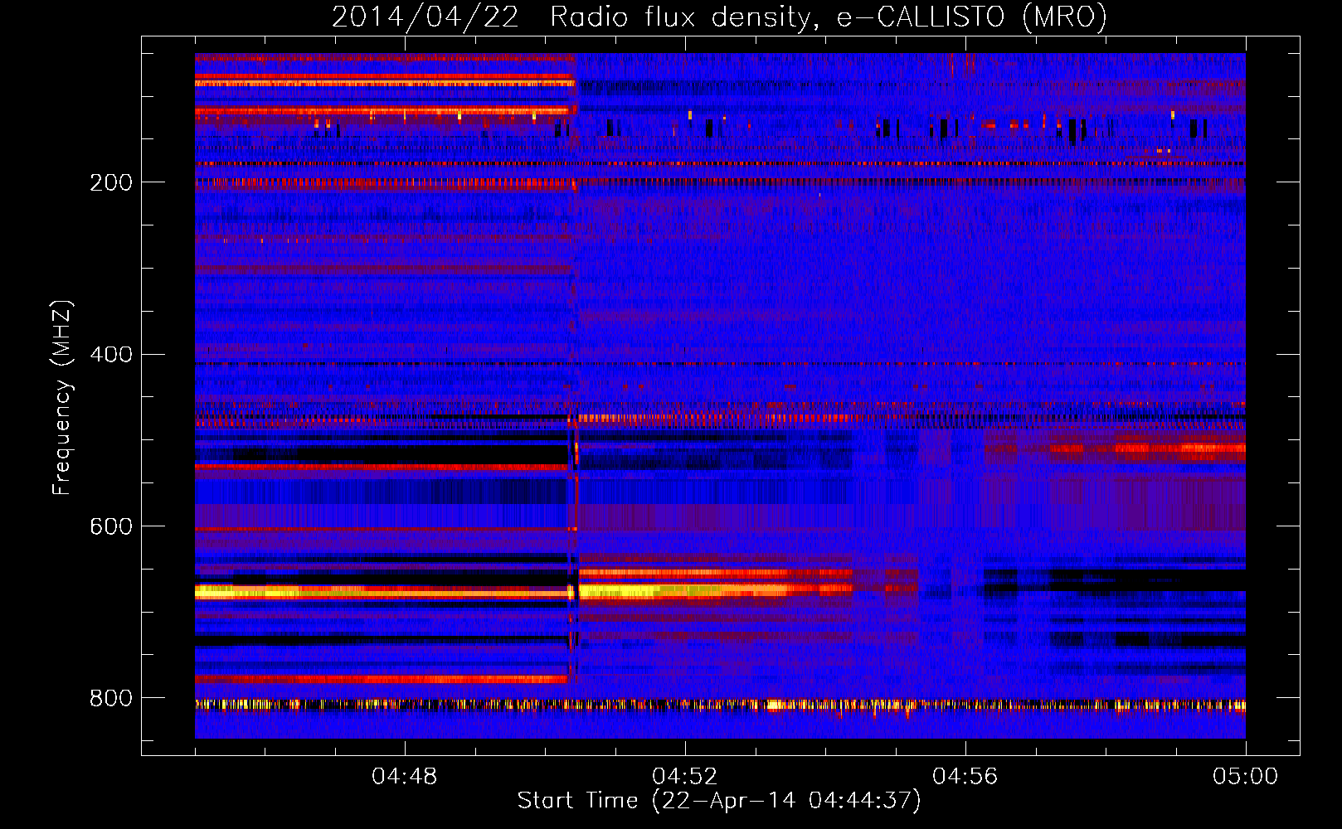Click the 'Frequency (MHZ)' axis label
1342x829 pixels.
click(x=61, y=398)
